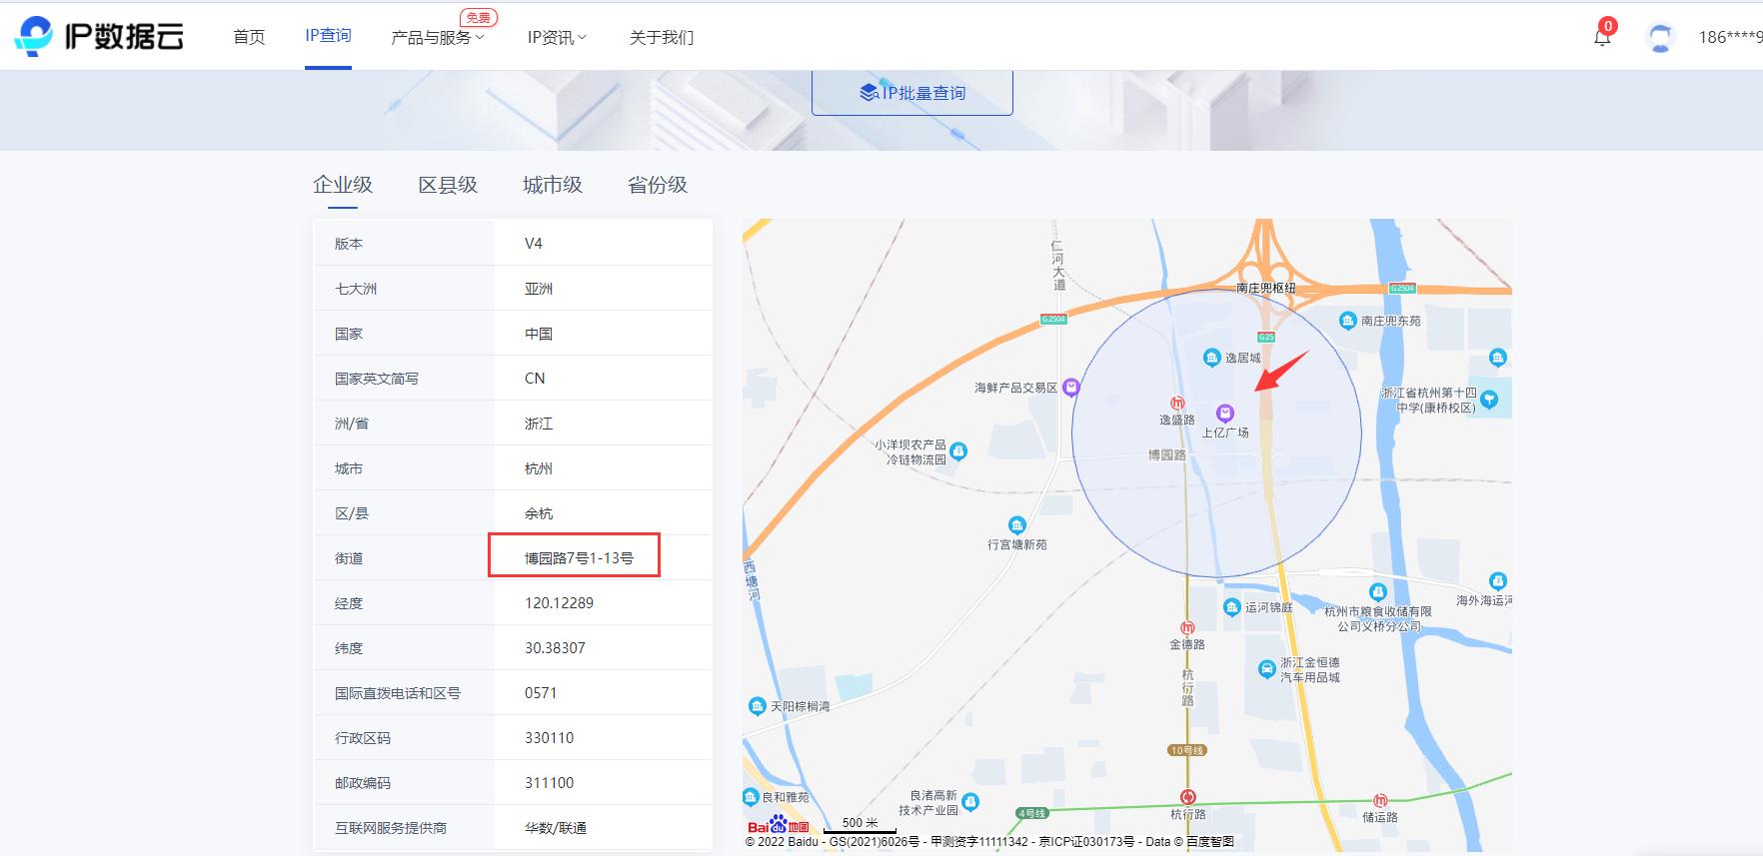Click the 行宫塘新苑 map marker
The width and height of the screenshot is (1763, 856).
(x=1016, y=525)
